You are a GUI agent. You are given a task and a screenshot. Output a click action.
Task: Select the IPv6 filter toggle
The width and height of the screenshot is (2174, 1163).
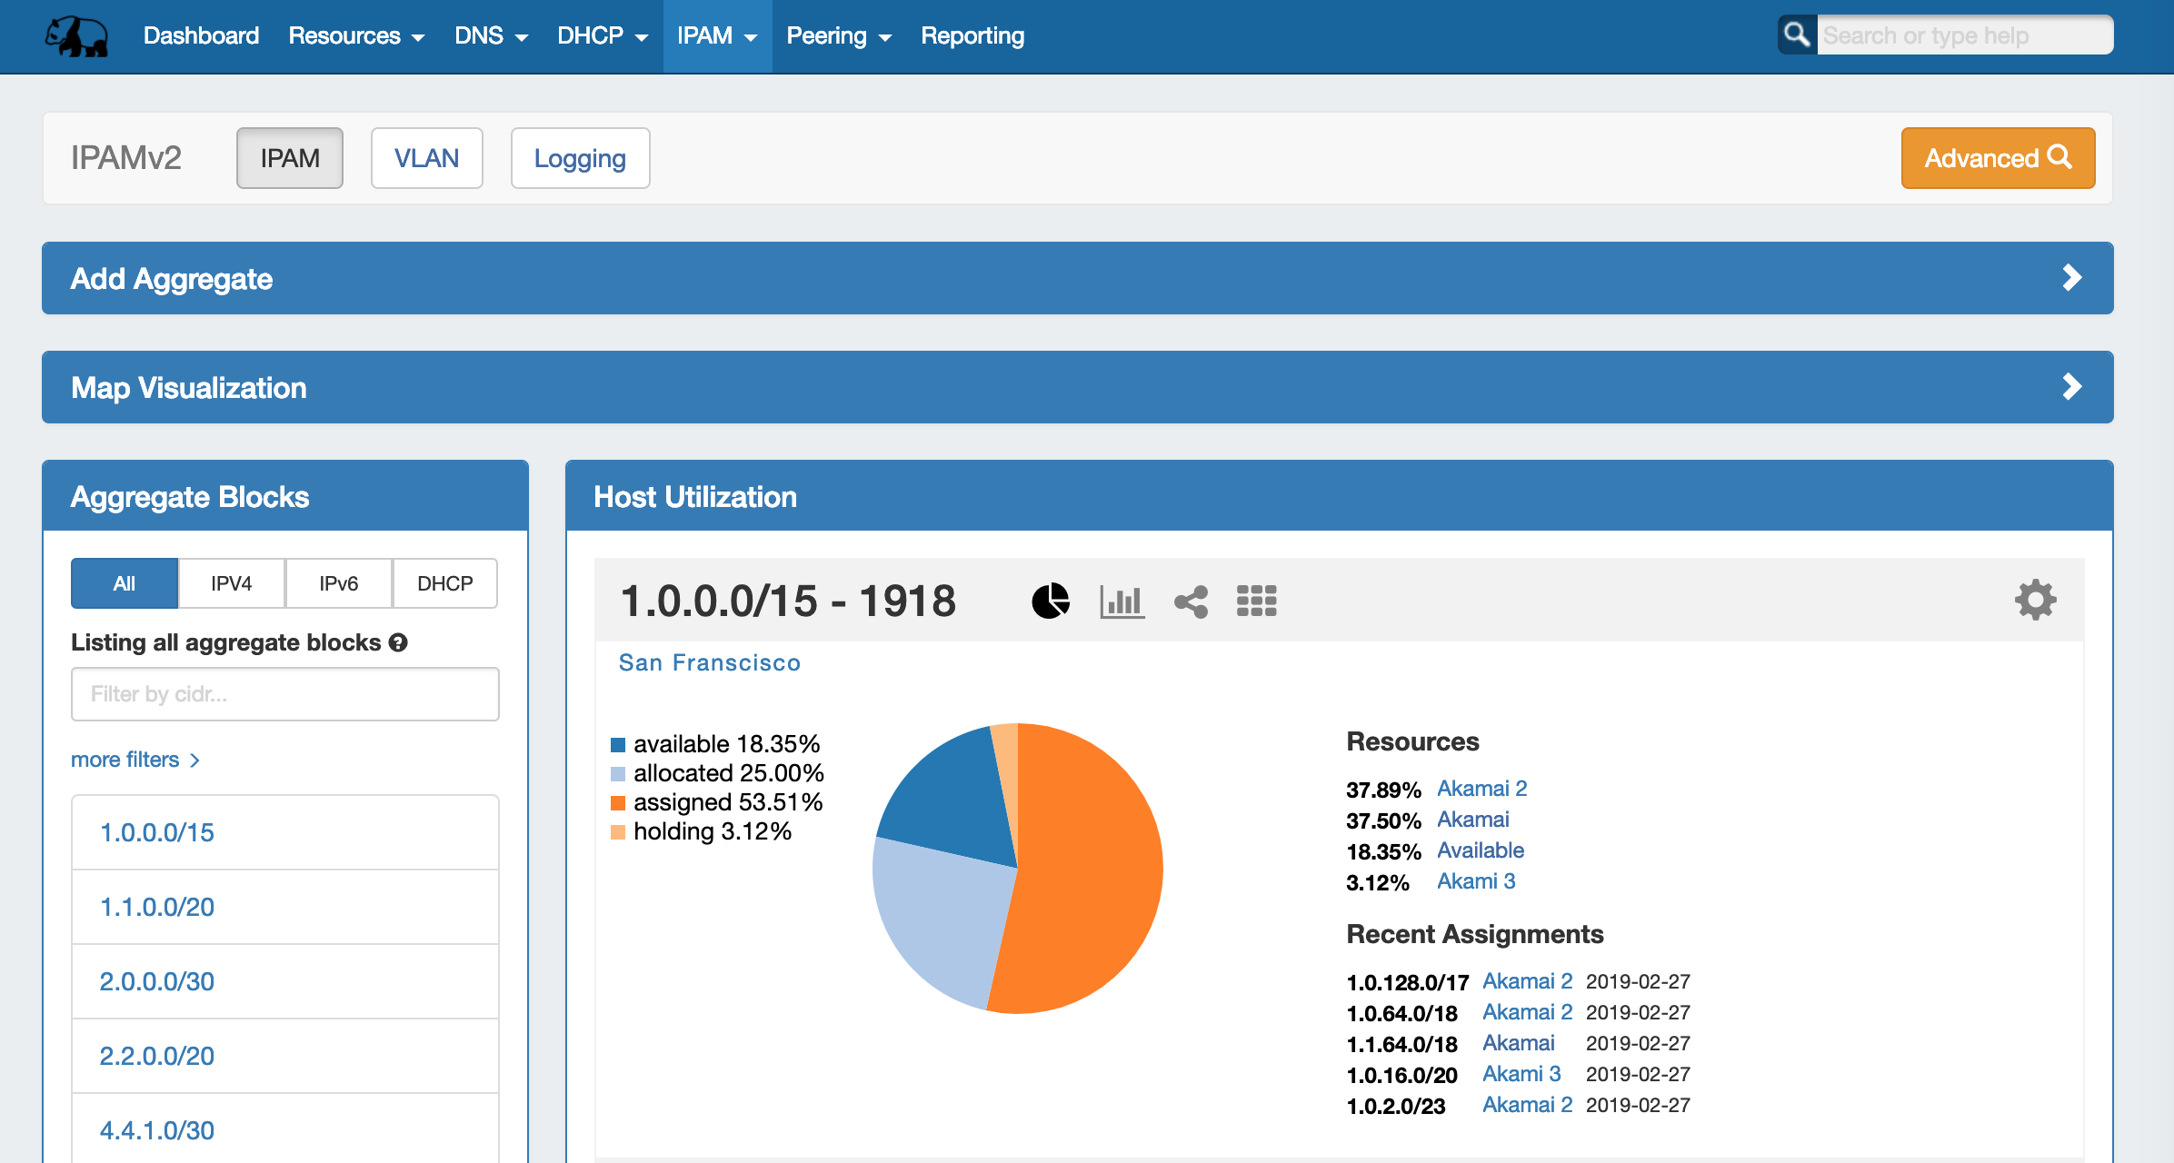click(x=338, y=583)
